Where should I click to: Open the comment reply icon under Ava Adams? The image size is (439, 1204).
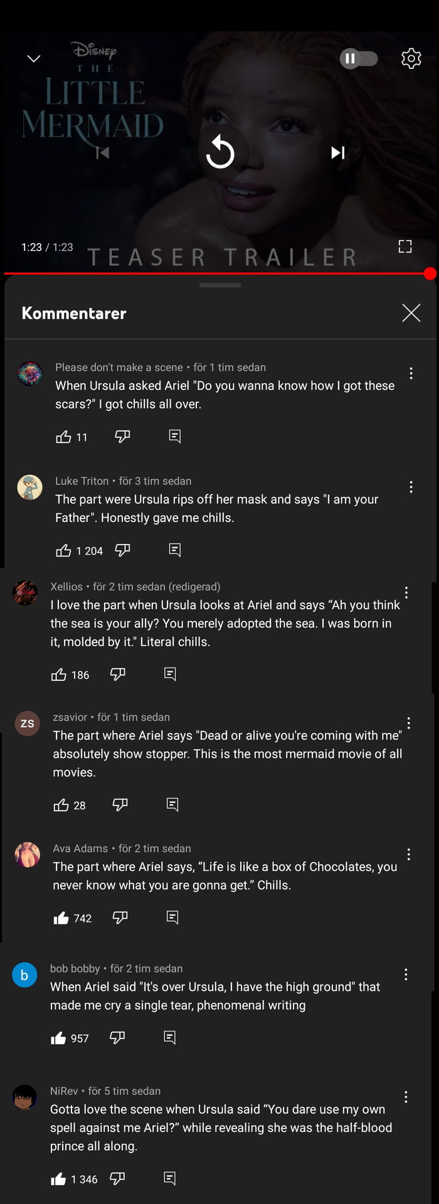tap(171, 917)
